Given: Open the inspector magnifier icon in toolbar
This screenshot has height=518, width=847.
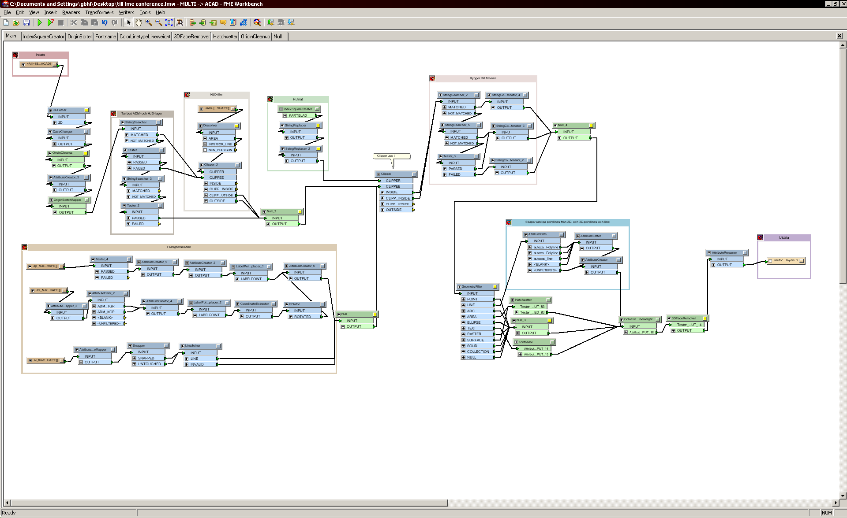Looking at the screenshot, I should tap(257, 22).
